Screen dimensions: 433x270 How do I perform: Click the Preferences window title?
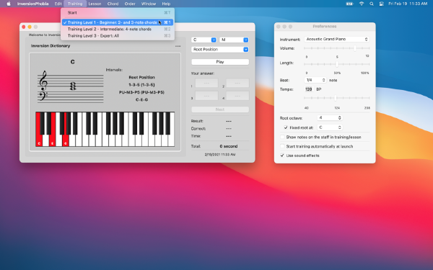coord(325,27)
